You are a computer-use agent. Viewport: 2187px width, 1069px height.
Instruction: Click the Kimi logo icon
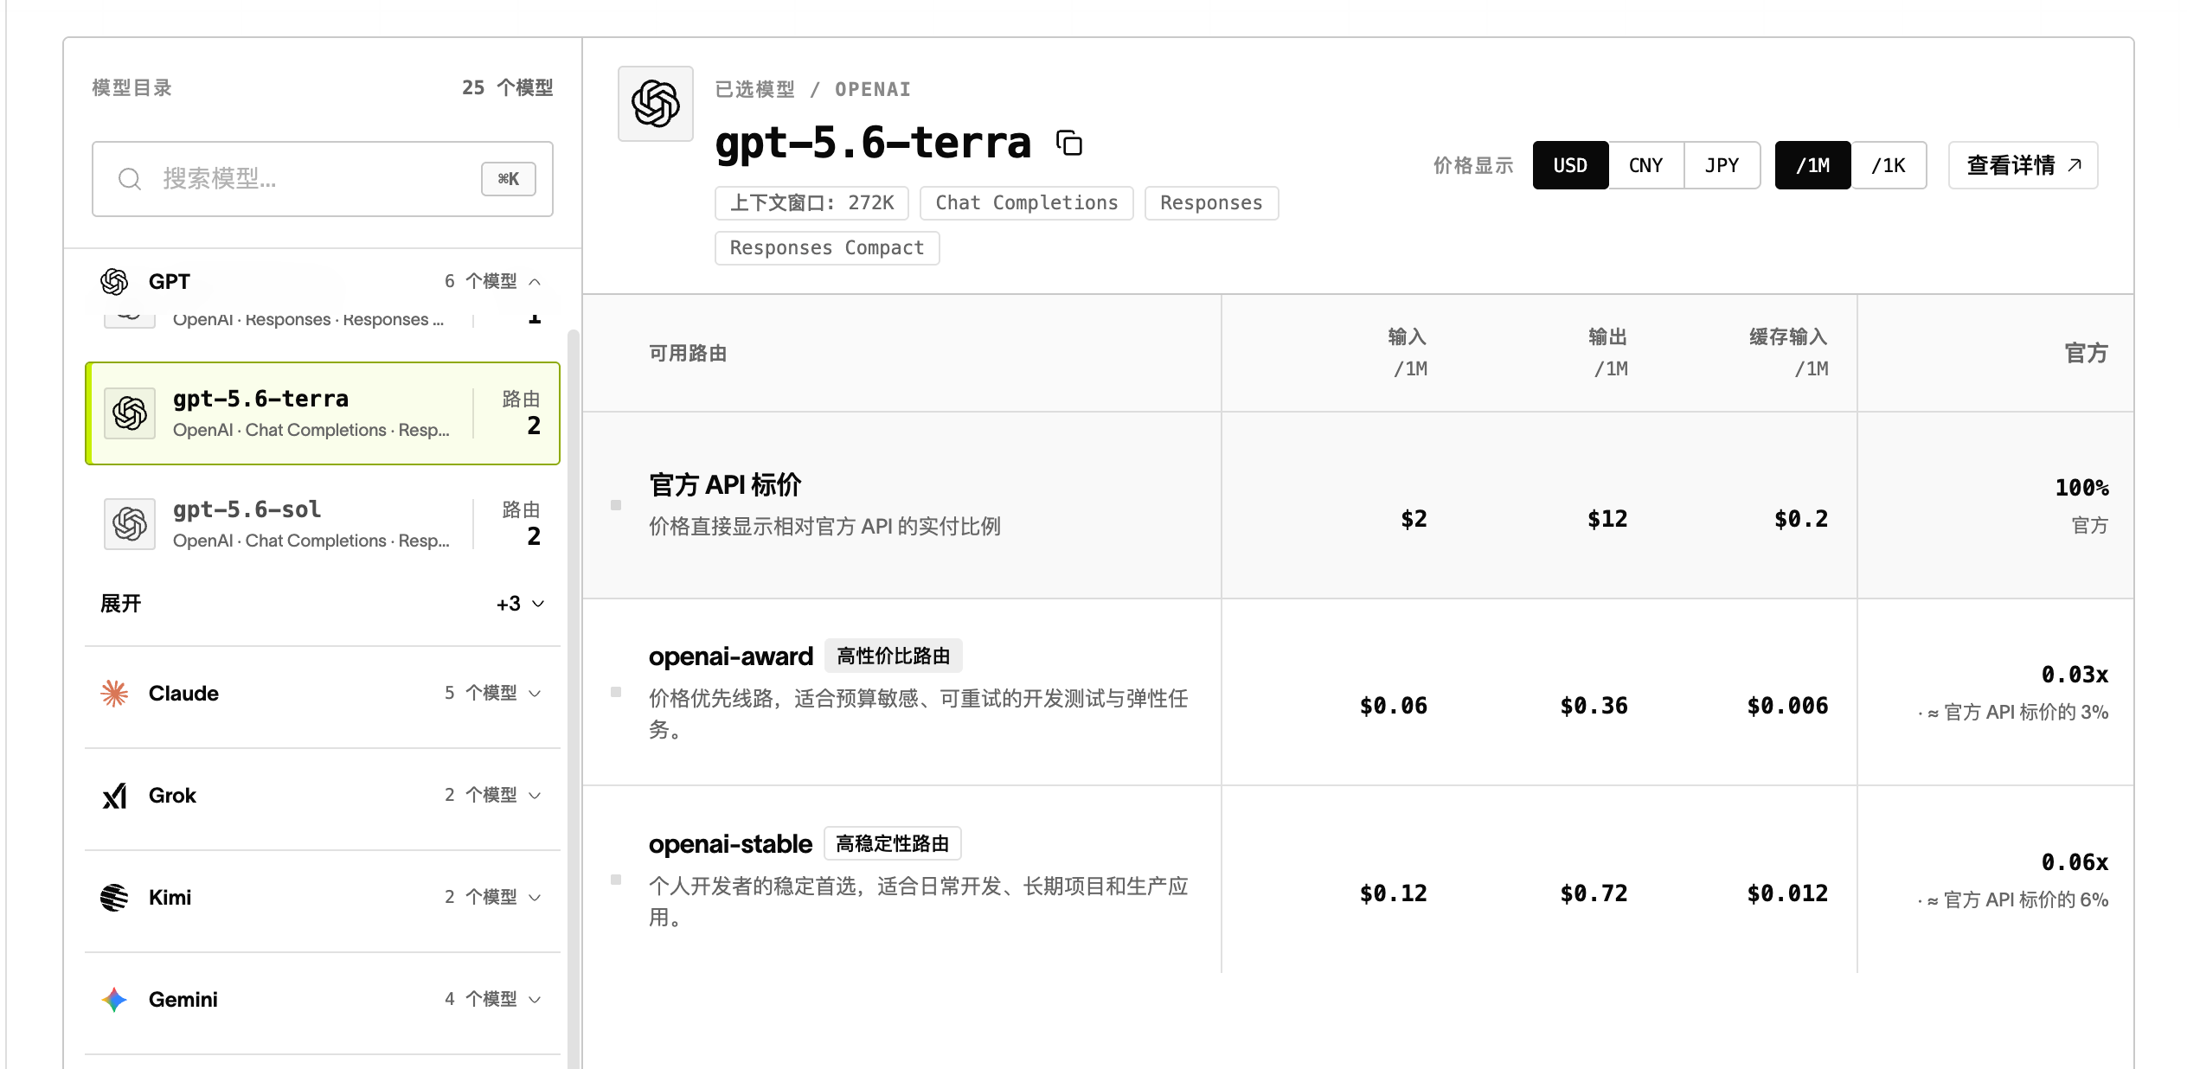pyautogui.click(x=114, y=898)
